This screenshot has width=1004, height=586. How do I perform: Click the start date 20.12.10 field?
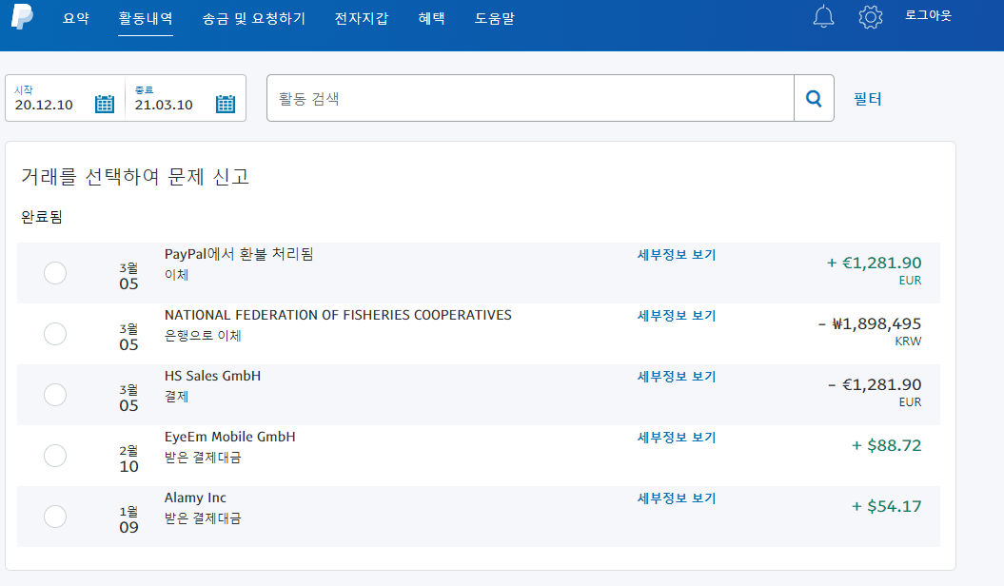click(44, 105)
